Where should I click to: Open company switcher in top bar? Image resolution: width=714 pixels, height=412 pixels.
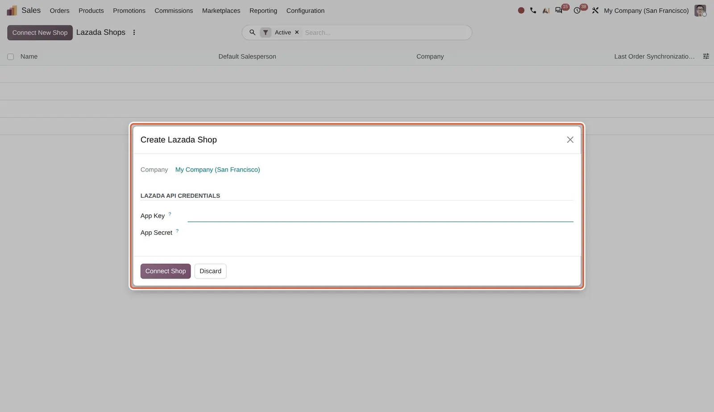(x=646, y=10)
